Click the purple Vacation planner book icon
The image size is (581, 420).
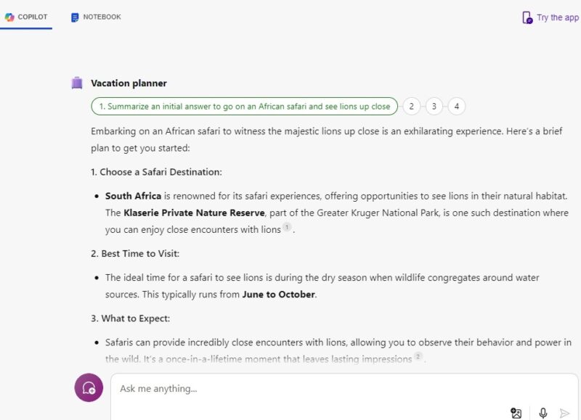pos(78,83)
